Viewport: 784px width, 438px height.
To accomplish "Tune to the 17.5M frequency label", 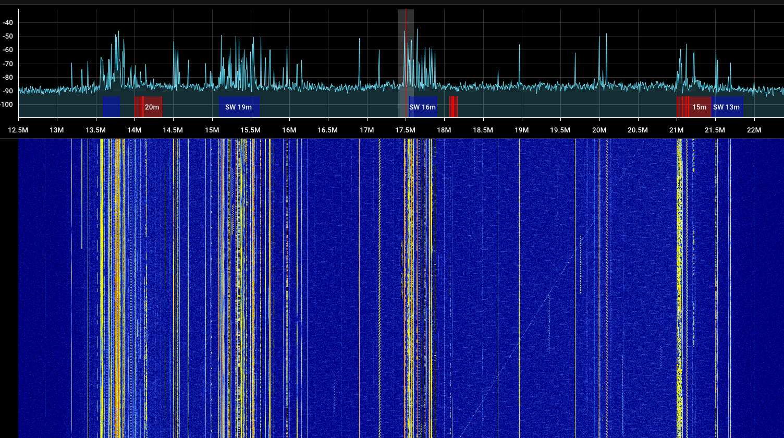I will [406, 130].
